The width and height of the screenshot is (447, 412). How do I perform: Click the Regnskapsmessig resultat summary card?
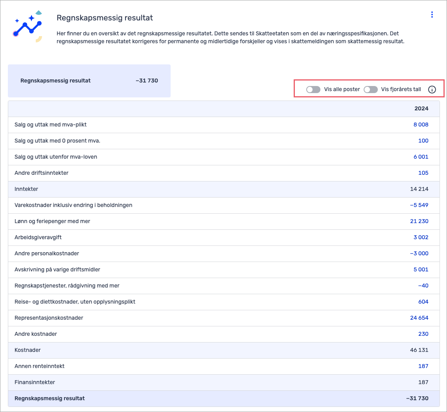[x=89, y=81]
